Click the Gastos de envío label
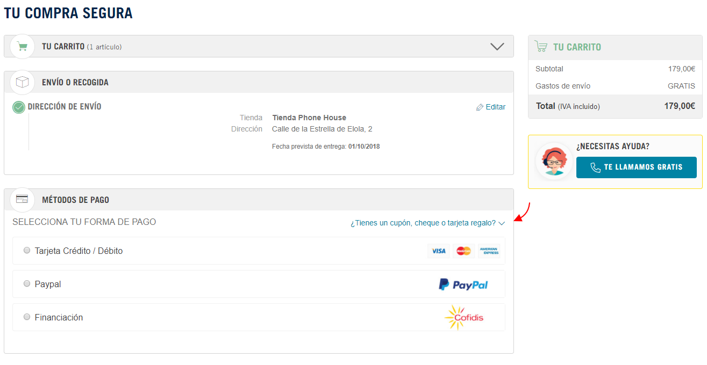Viewport: 707px width, 365px height. coord(563,86)
